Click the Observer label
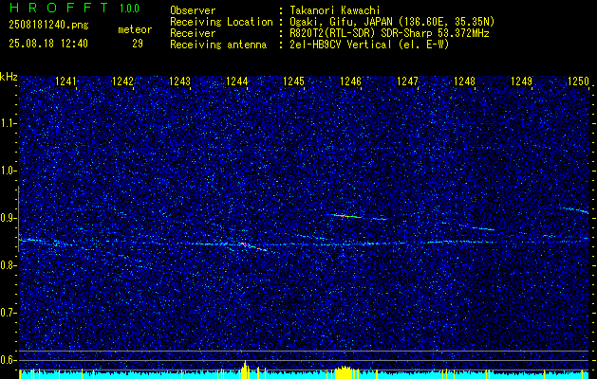The image size is (597, 379). (x=193, y=10)
